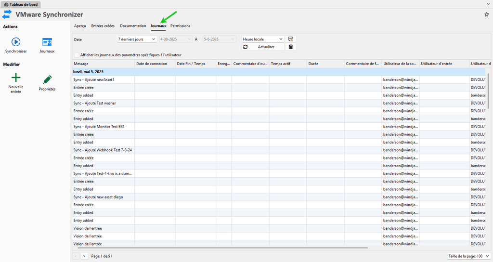Click the Synchroniser play icon

pos(16,42)
